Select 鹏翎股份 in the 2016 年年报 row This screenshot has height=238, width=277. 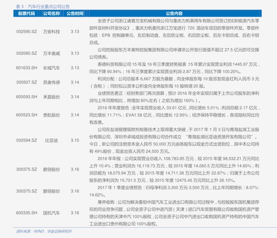click(x=51, y=169)
